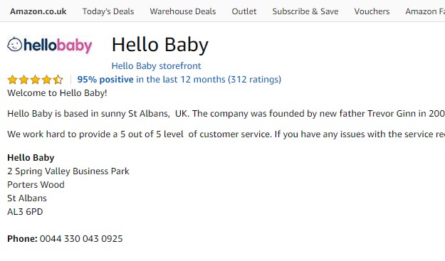Click the Hello Baby page heading
Viewport: 445px width, 261px height.
coord(160,45)
